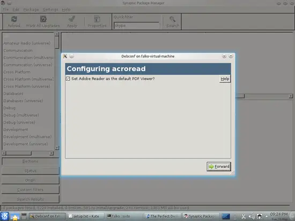Image resolution: width=295 pixels, height=221 pixels.
Task: Click the desktop pager widget in panel
Action: (226, 217)
